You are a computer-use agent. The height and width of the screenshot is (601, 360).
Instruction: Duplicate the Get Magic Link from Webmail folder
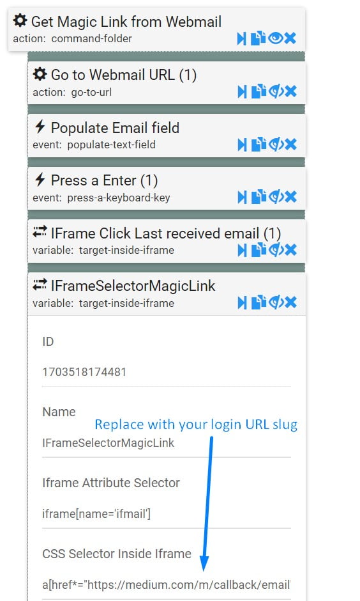point(259,38)
